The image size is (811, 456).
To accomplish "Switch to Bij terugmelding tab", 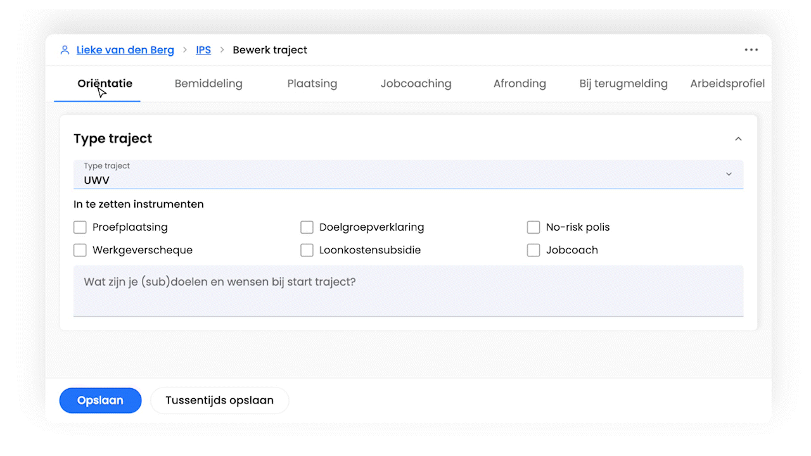I will [623, 84].
